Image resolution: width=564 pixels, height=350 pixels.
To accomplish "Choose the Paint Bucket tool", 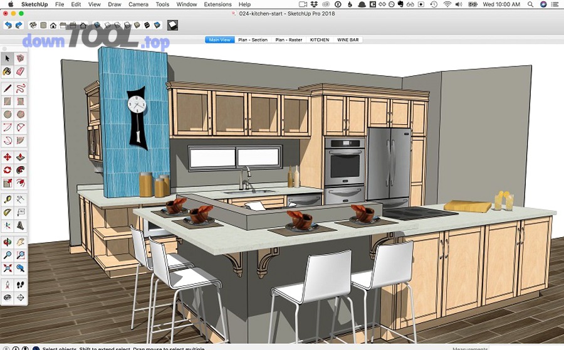I will (8, 72).
